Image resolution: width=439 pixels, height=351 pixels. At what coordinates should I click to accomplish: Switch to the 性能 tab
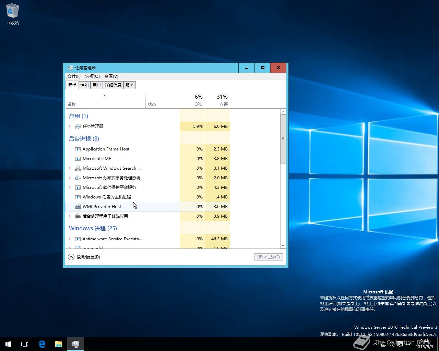[84, 85]
